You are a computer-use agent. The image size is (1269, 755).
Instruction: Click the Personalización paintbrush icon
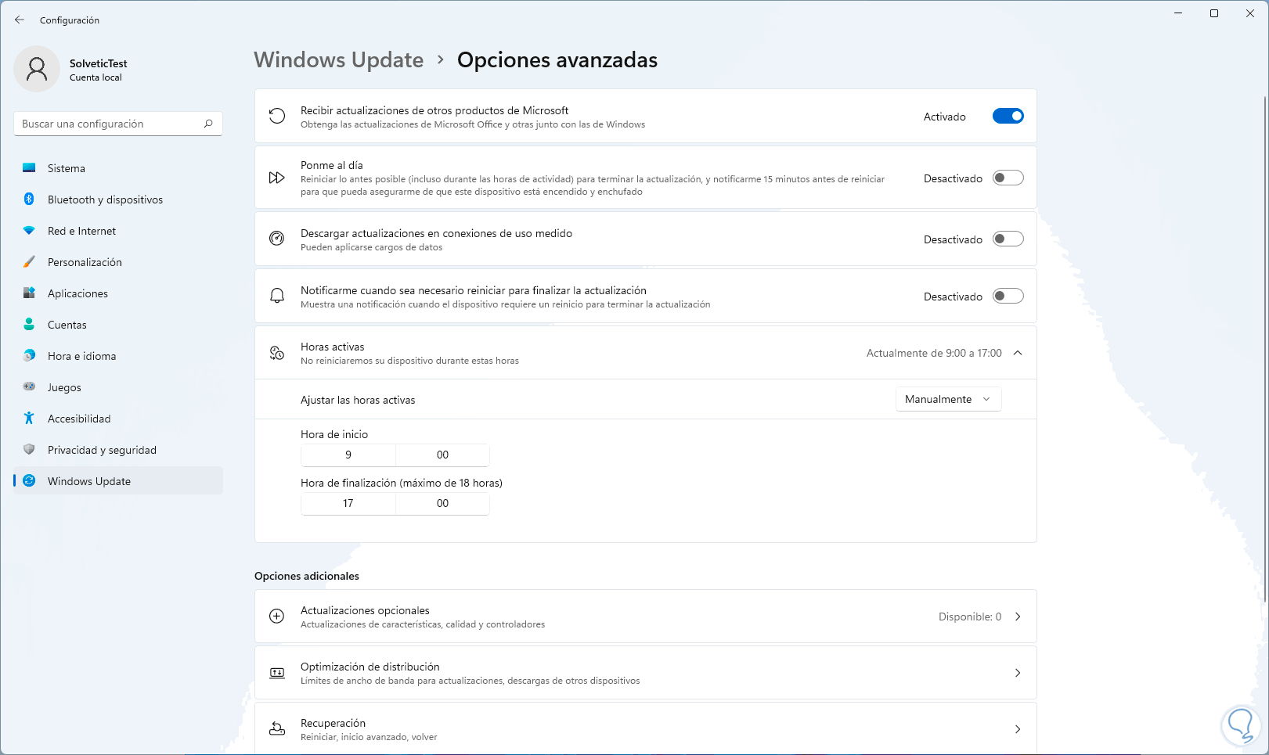(29, 262)
